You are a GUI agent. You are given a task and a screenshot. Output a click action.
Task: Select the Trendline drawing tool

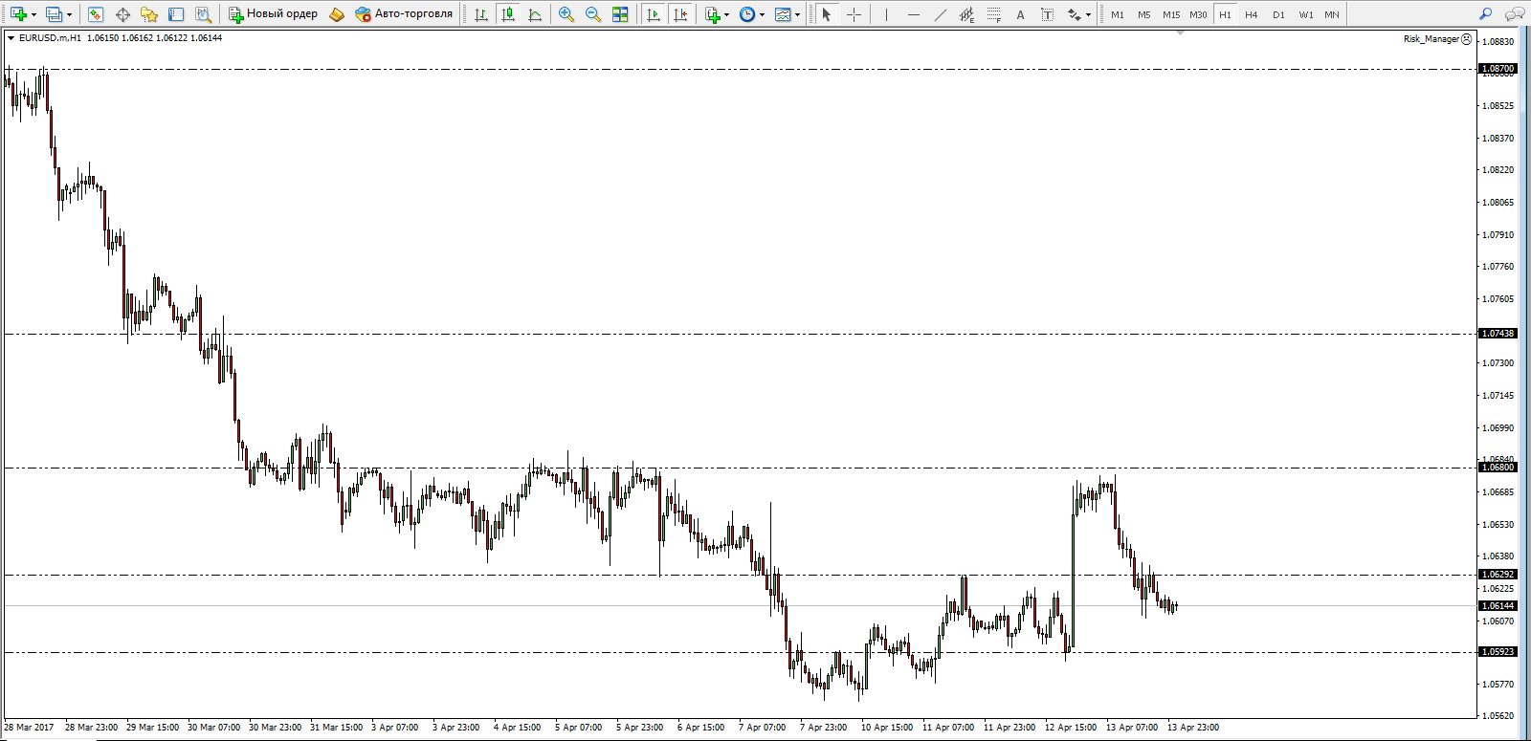pos(941,14)
